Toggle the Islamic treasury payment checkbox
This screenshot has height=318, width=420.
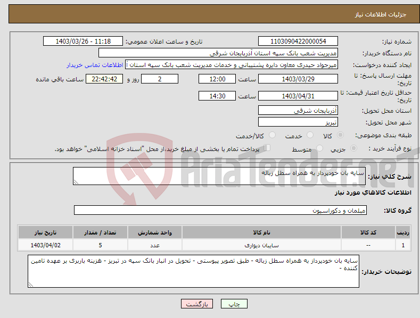(x=267, y=148)
